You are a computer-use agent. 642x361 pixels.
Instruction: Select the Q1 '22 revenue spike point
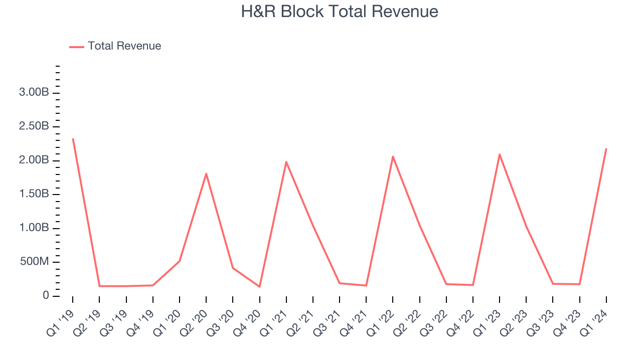point(393,156)
